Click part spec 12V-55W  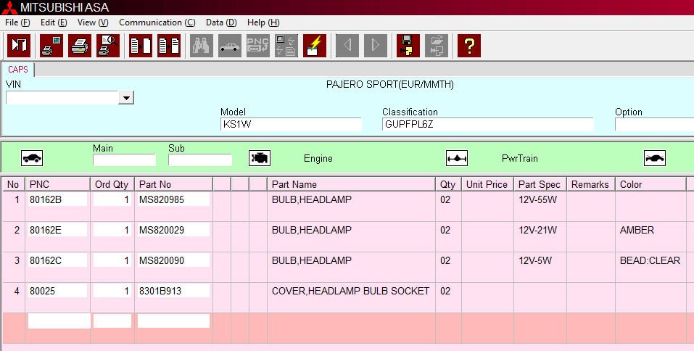pyautogui.click(x=538, y=199)
